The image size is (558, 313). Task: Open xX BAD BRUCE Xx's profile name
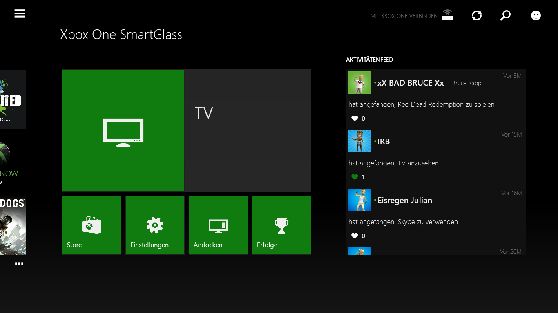tap(410, 83)
